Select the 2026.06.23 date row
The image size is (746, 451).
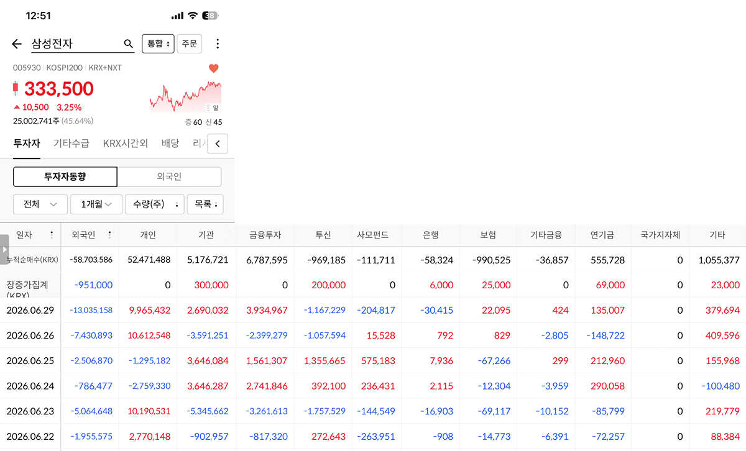click(x=30, y=411)
